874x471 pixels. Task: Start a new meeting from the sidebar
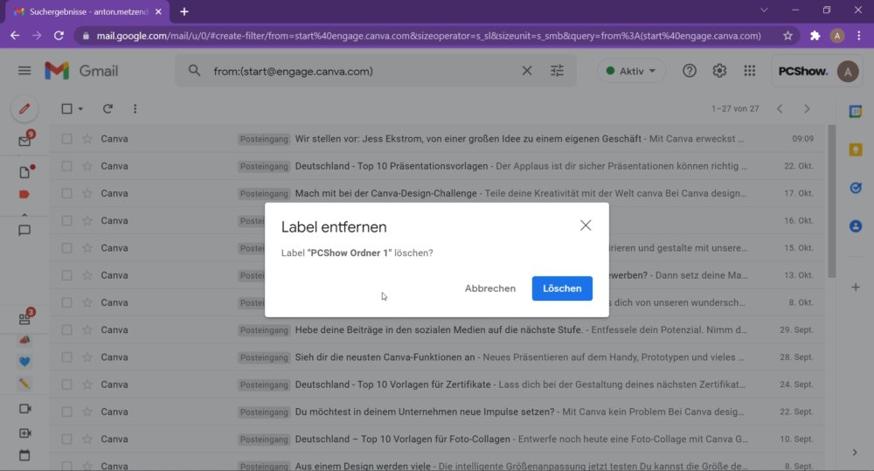point(24,433)
